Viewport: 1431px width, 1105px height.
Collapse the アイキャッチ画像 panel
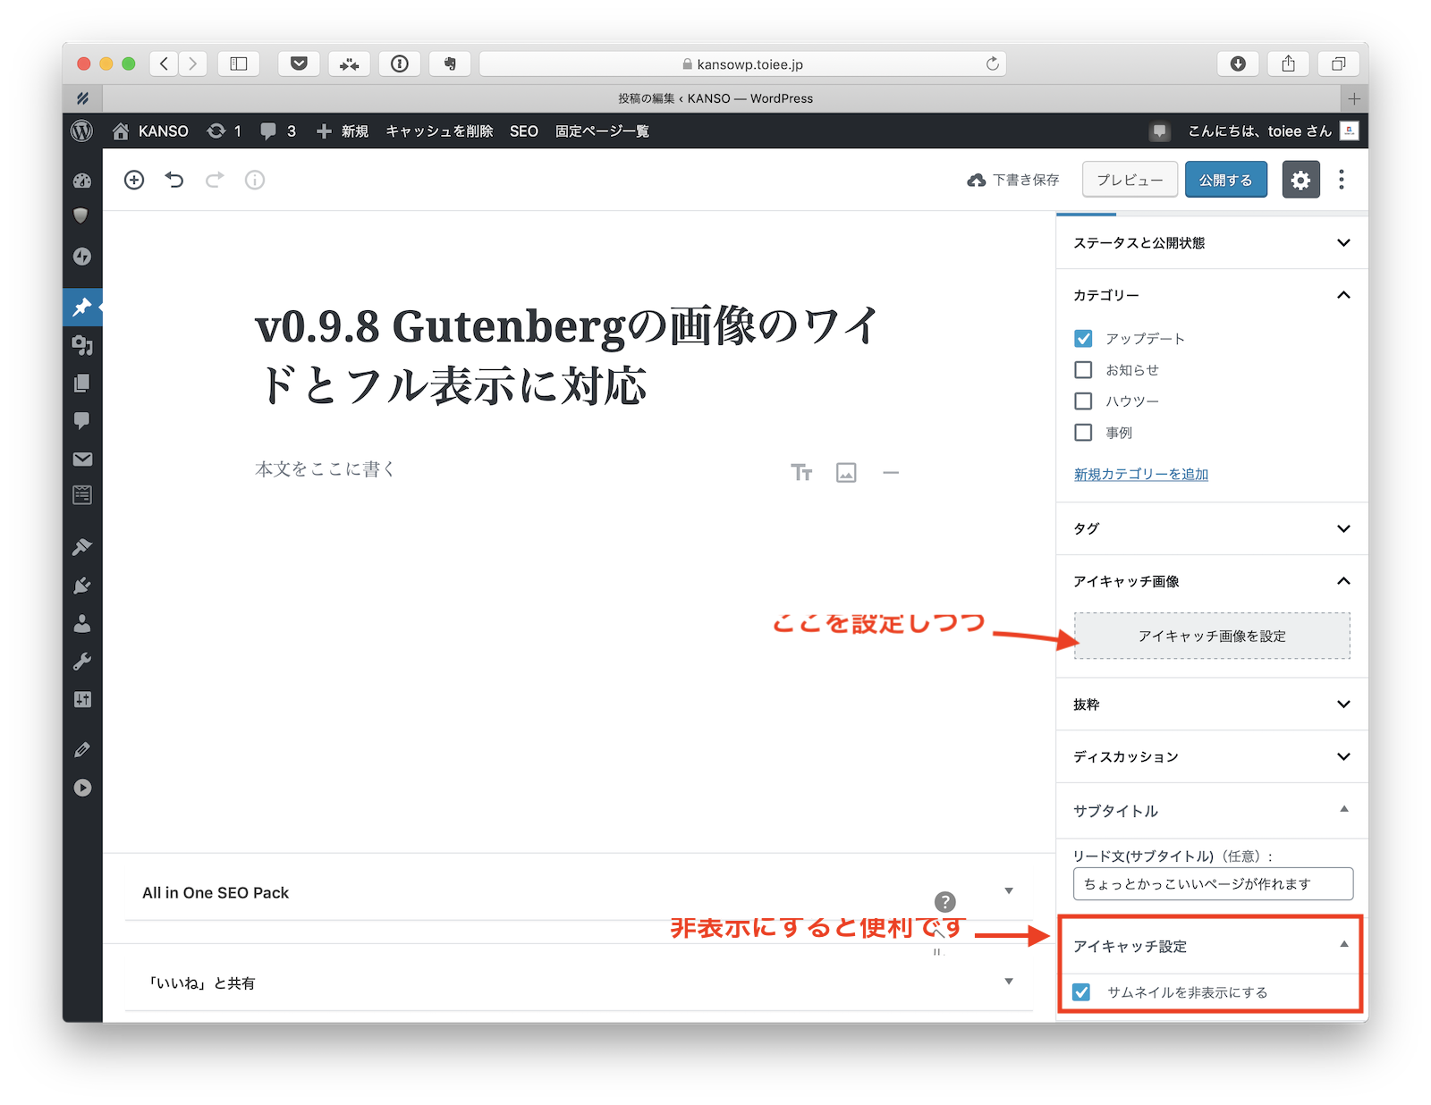pos(1212,581)
